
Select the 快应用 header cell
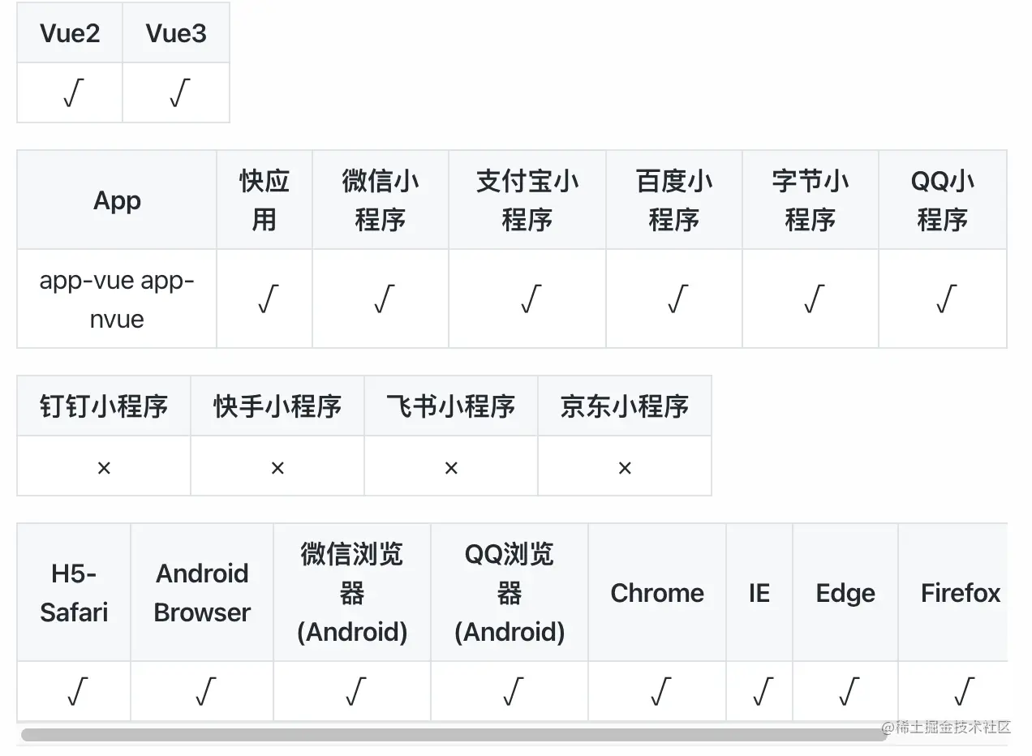[264, 200]
